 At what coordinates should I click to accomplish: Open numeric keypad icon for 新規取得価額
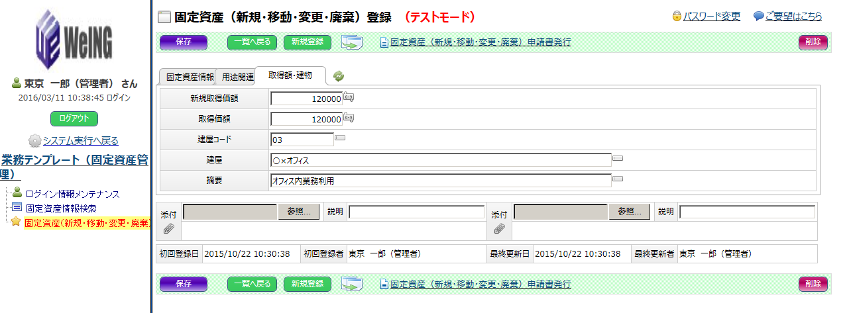pos(348,98)
